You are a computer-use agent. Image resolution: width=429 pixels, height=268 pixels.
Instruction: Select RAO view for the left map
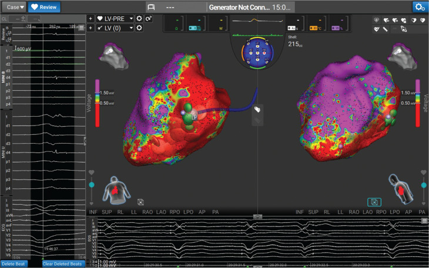pyautogui.click(x=148, y=212)
